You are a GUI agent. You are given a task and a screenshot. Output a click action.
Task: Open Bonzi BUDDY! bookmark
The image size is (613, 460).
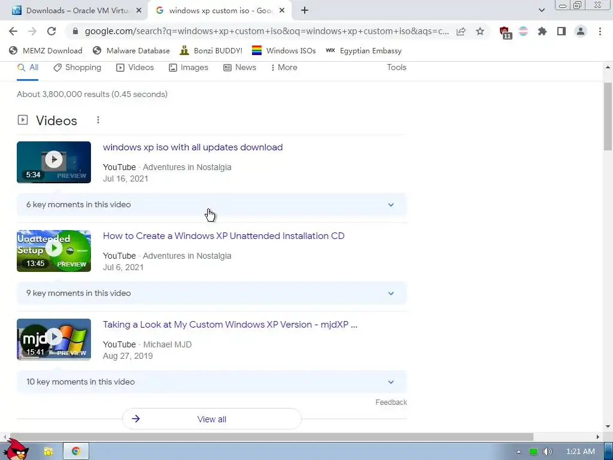click(x=211, y=50)
